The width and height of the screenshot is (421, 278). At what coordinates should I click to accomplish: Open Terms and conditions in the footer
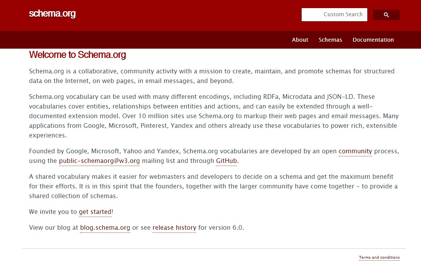click(x=379, y=258)
